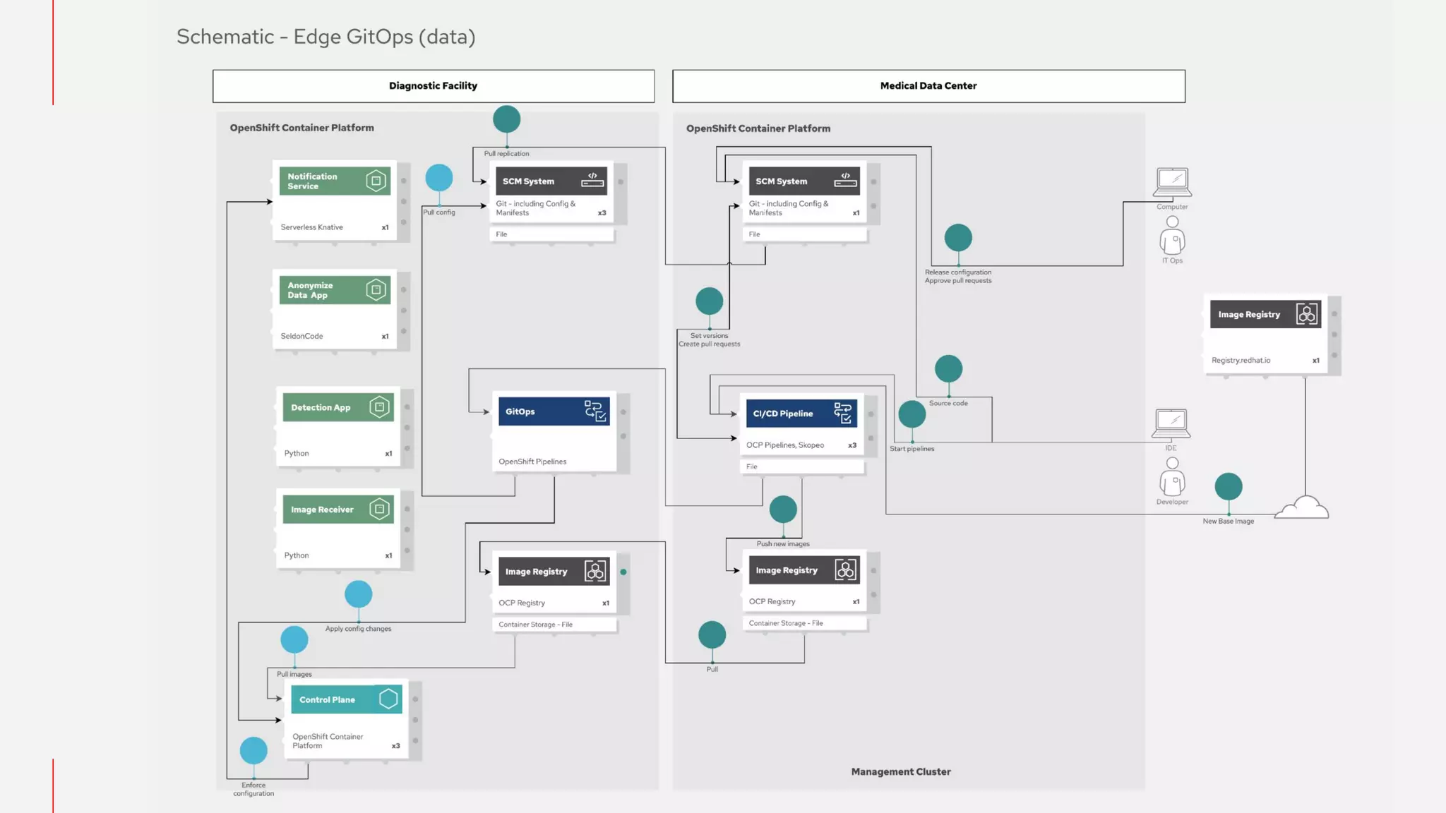
Task: Click the IDE laptop icon
Action: 1171,423
